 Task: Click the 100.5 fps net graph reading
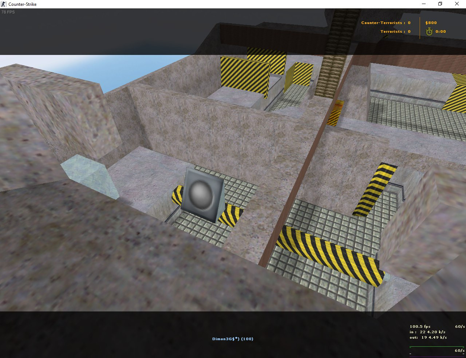click(x=420, y=326)
